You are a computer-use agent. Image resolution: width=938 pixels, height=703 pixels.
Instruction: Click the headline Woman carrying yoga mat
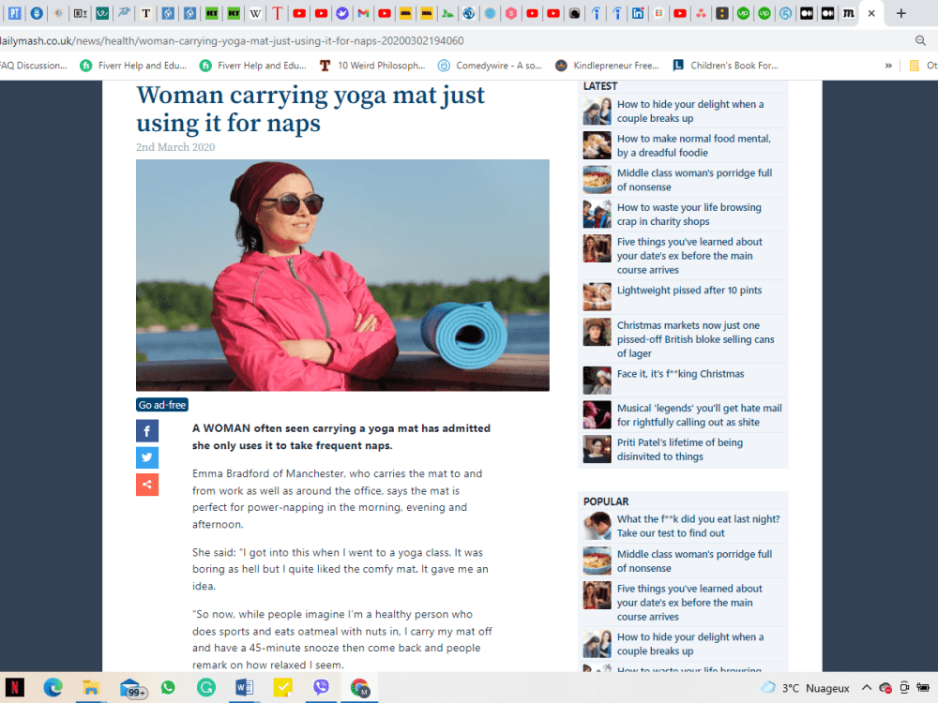(x=310, y=109)
